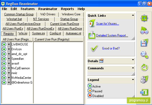Open the dropdown arrow next to Speedfan
This screenshot has height=105, width=152.
pos(9,59)
